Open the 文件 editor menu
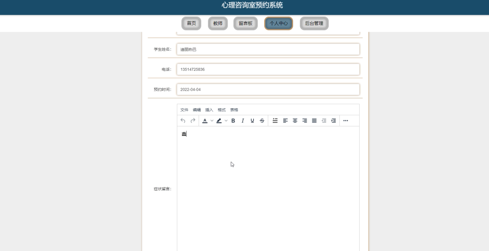 pos(184,110)
